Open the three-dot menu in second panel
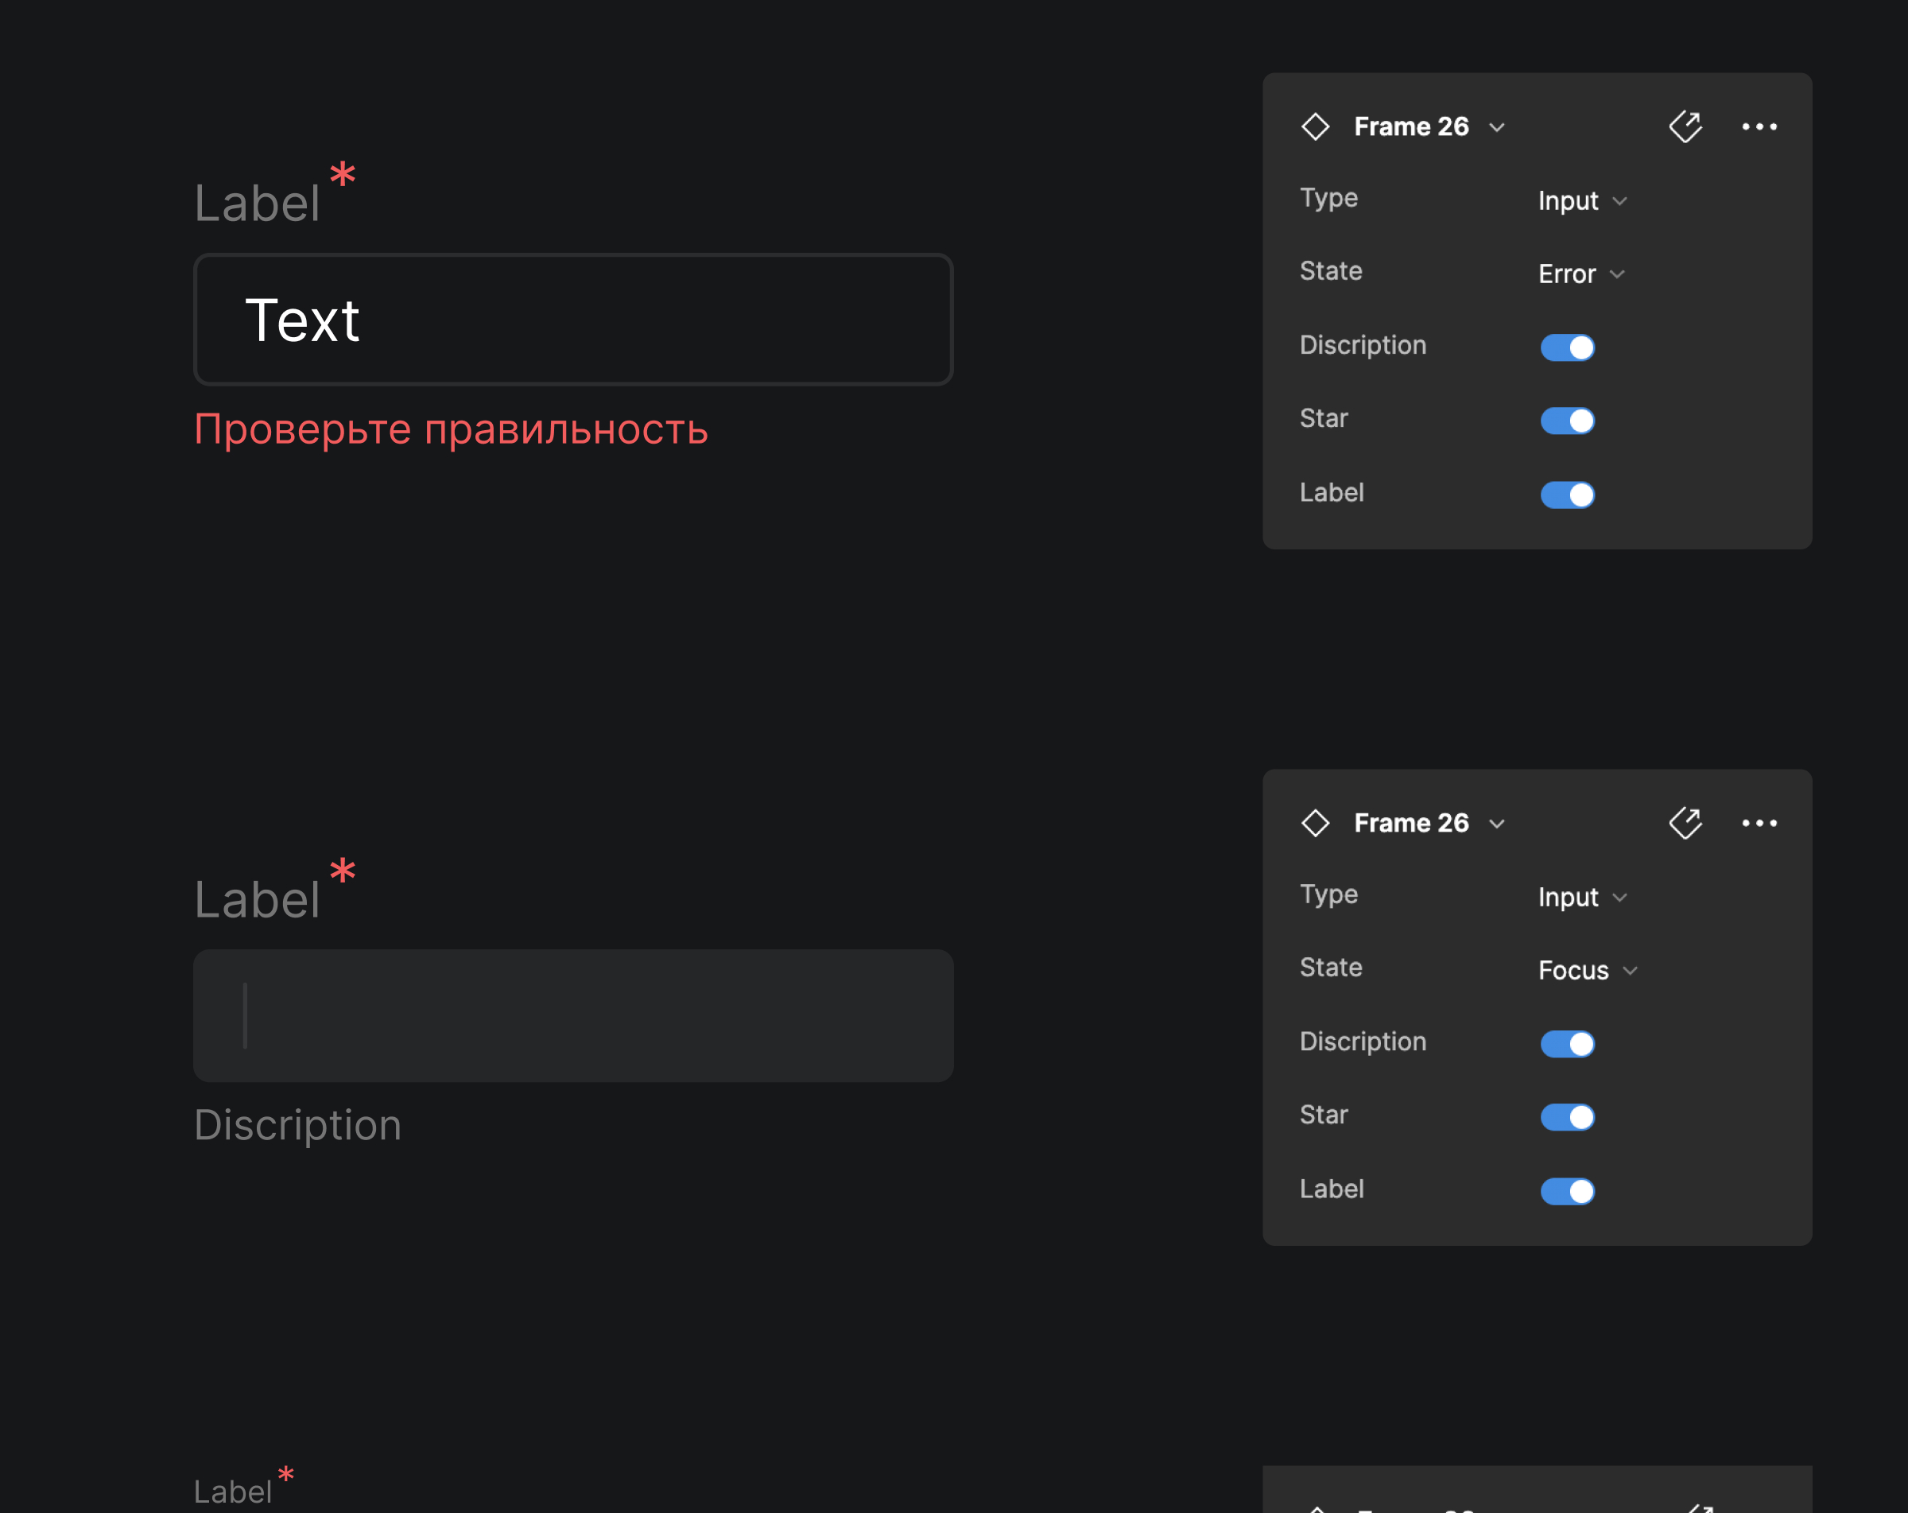This screenshot has width=1908, height=1513. pos(1759,823)
